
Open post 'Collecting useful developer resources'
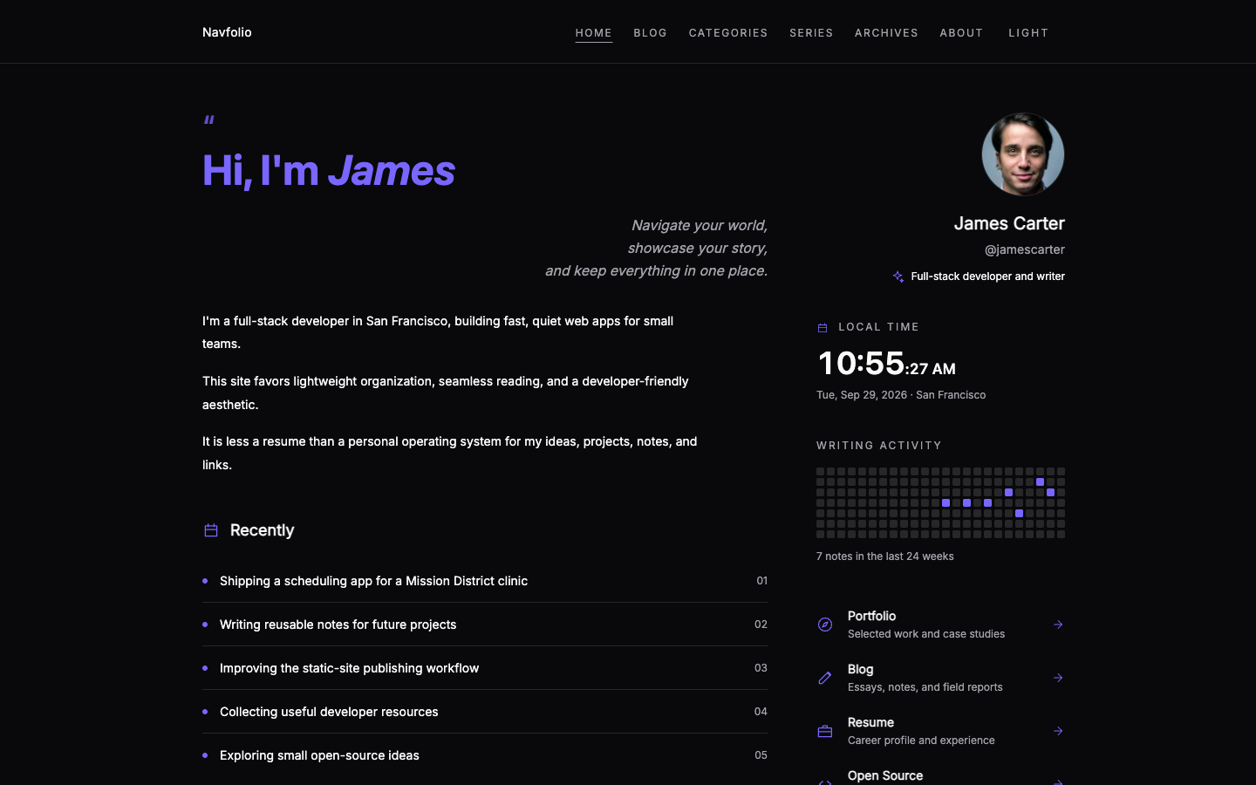click(x=485, y=712)
